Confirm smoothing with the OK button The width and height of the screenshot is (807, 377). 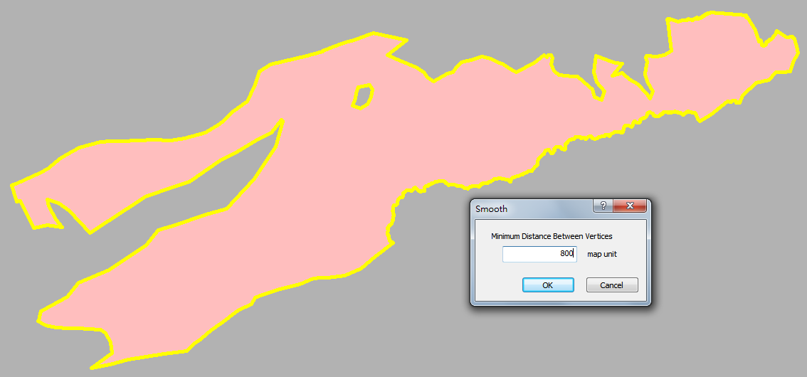pos(548,285)
